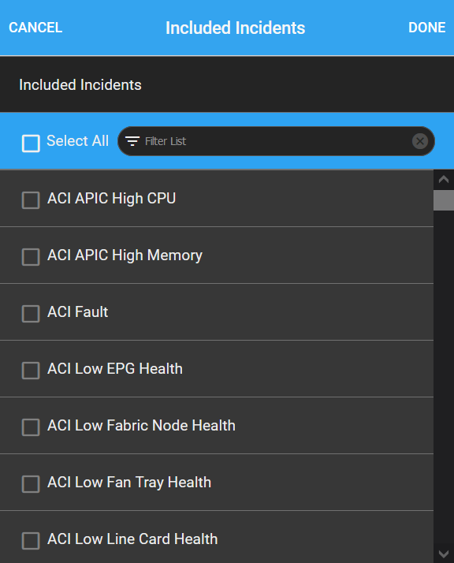454x563 pixels.
Task: Click the scroll up arrow
Action: point(444,179)
